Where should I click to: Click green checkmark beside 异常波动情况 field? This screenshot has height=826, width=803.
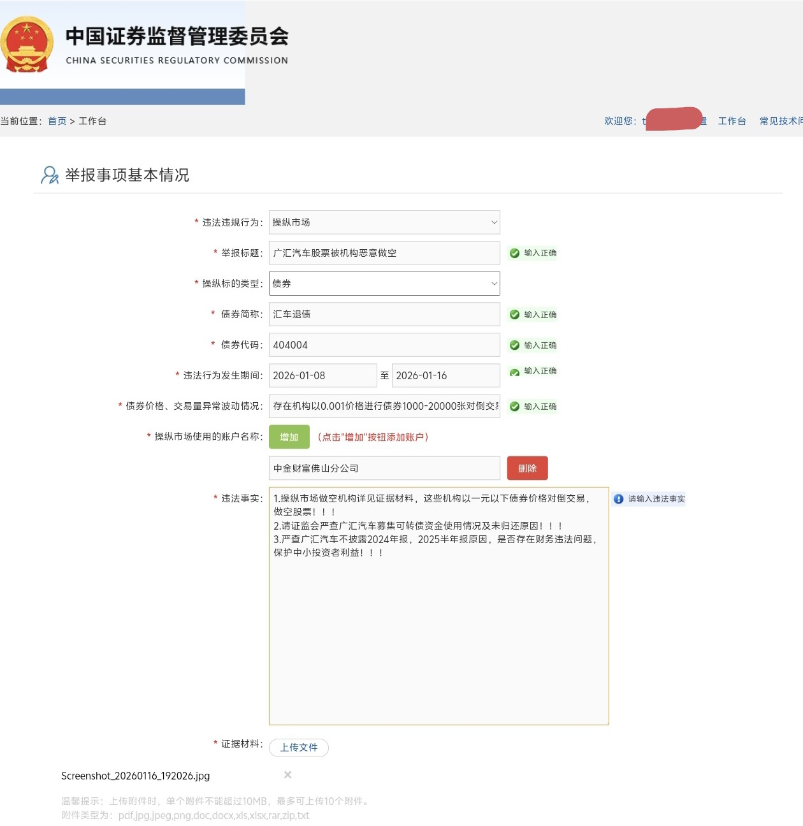point(514,406)
